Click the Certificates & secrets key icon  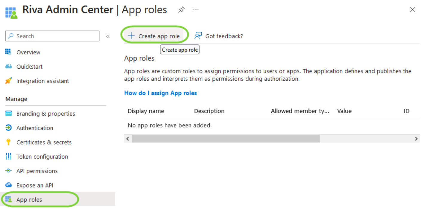(x=8, y=142)
